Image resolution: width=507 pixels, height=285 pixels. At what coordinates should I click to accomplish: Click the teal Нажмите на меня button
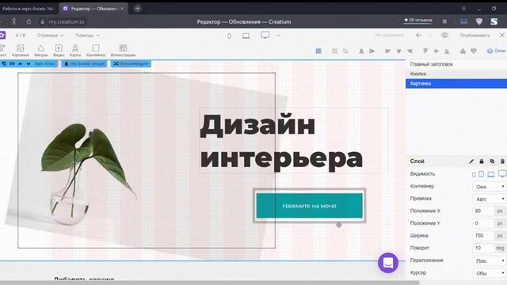coord(310,206)
